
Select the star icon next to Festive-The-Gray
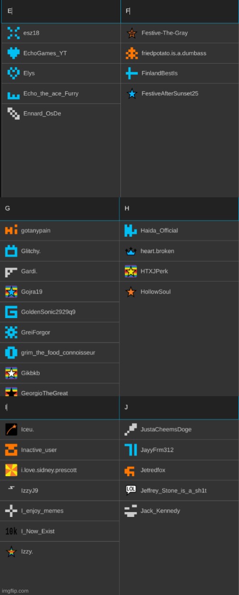pos(132,33)
